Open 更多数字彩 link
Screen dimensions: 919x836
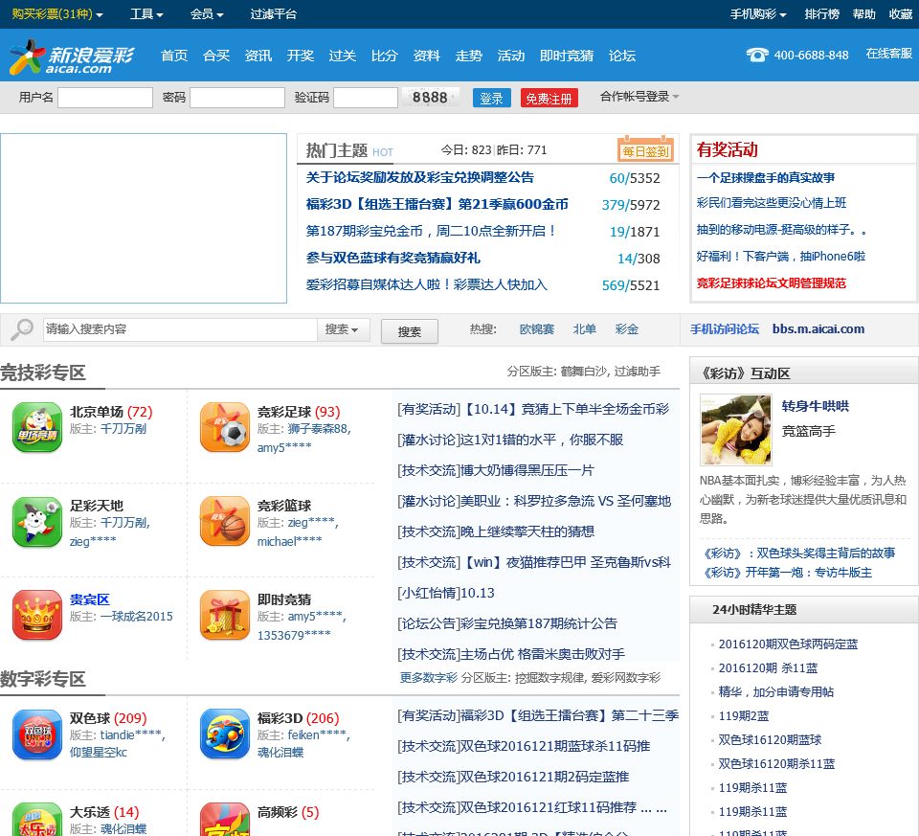429,678
